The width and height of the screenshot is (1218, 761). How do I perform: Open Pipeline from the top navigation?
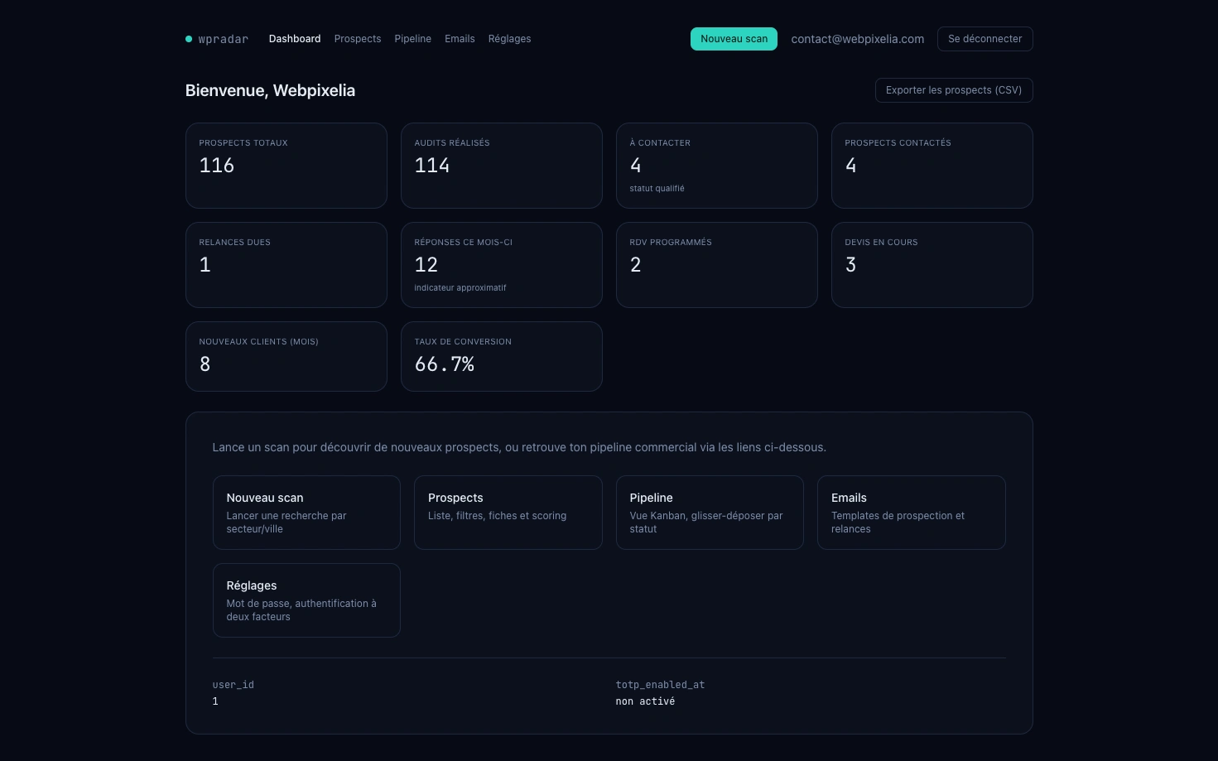click(412, 39)
